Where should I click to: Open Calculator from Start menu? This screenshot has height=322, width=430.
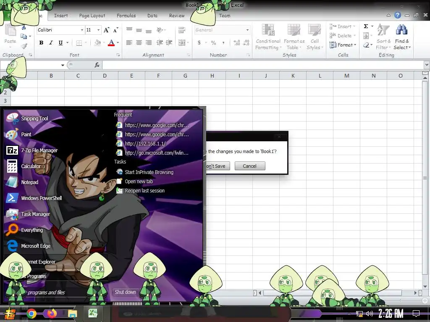pos(24,166)
